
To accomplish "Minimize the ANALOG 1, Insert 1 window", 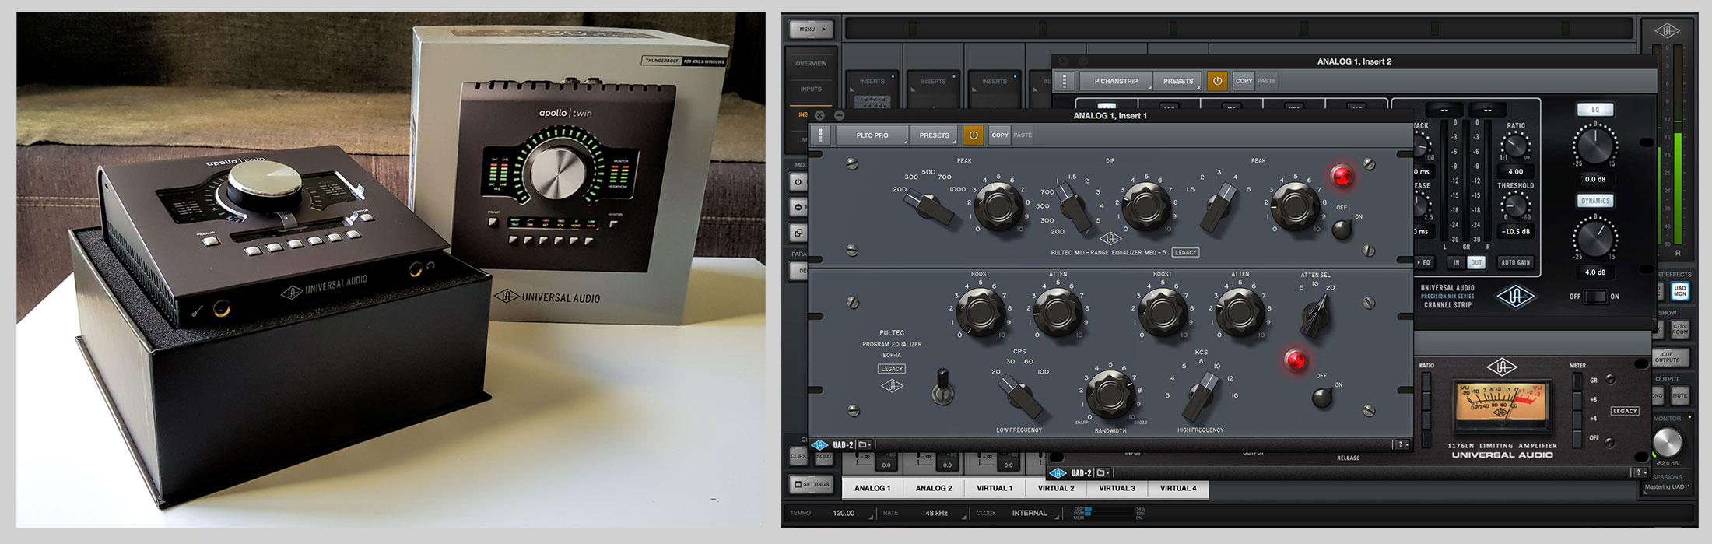I will pyautogui.click(x=839, y=115).
